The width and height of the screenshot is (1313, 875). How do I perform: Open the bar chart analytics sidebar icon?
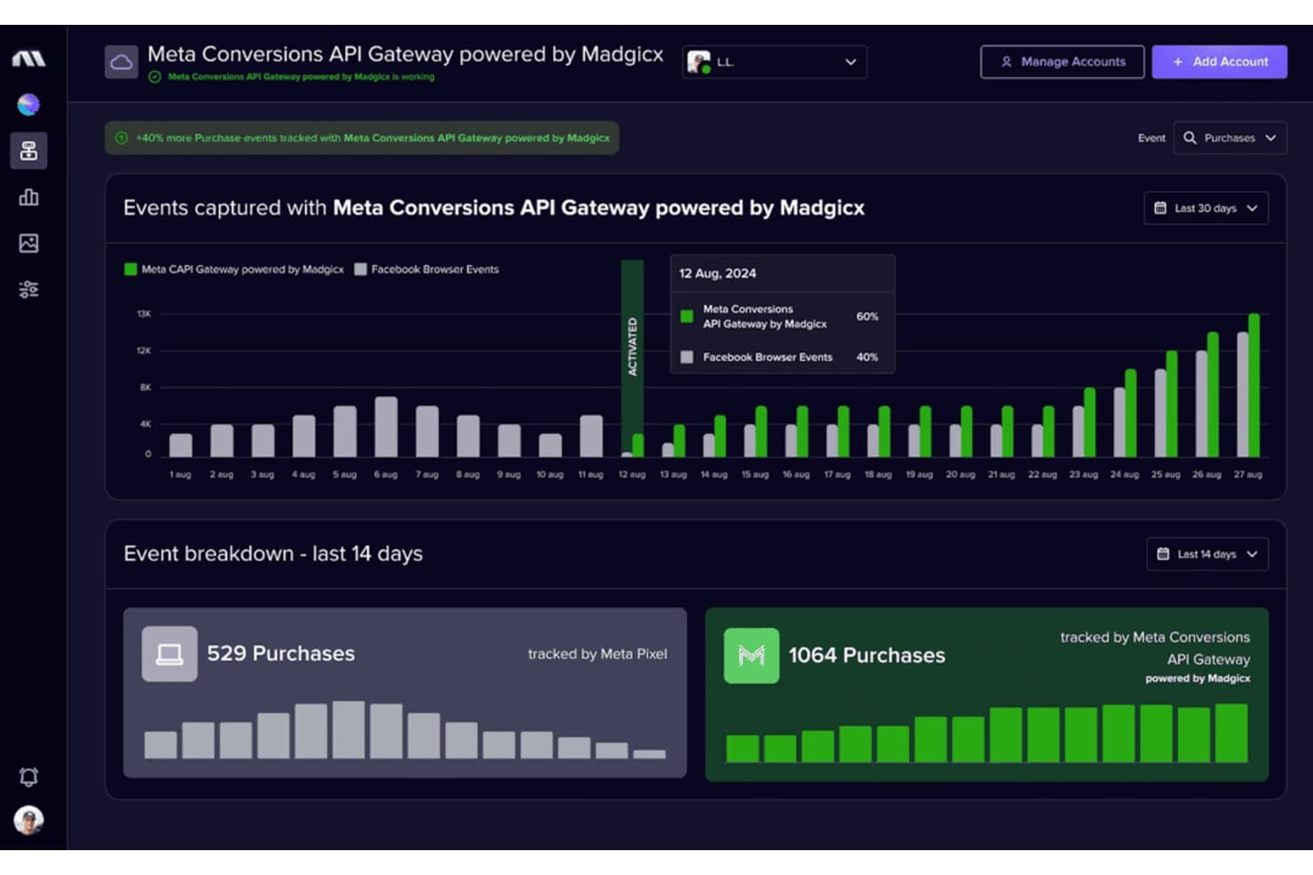28,197
